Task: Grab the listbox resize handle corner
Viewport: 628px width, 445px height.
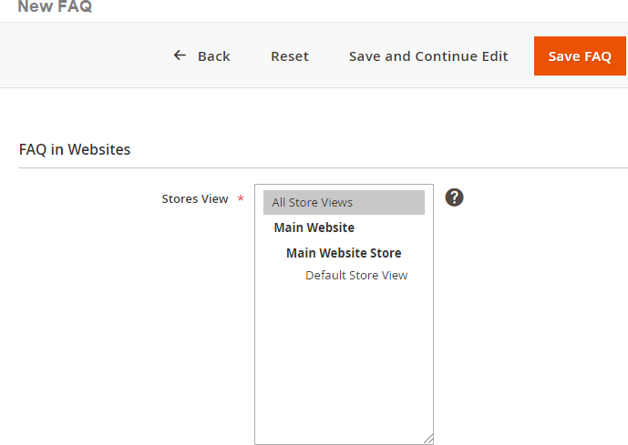Action: click(x=428, y=438)
